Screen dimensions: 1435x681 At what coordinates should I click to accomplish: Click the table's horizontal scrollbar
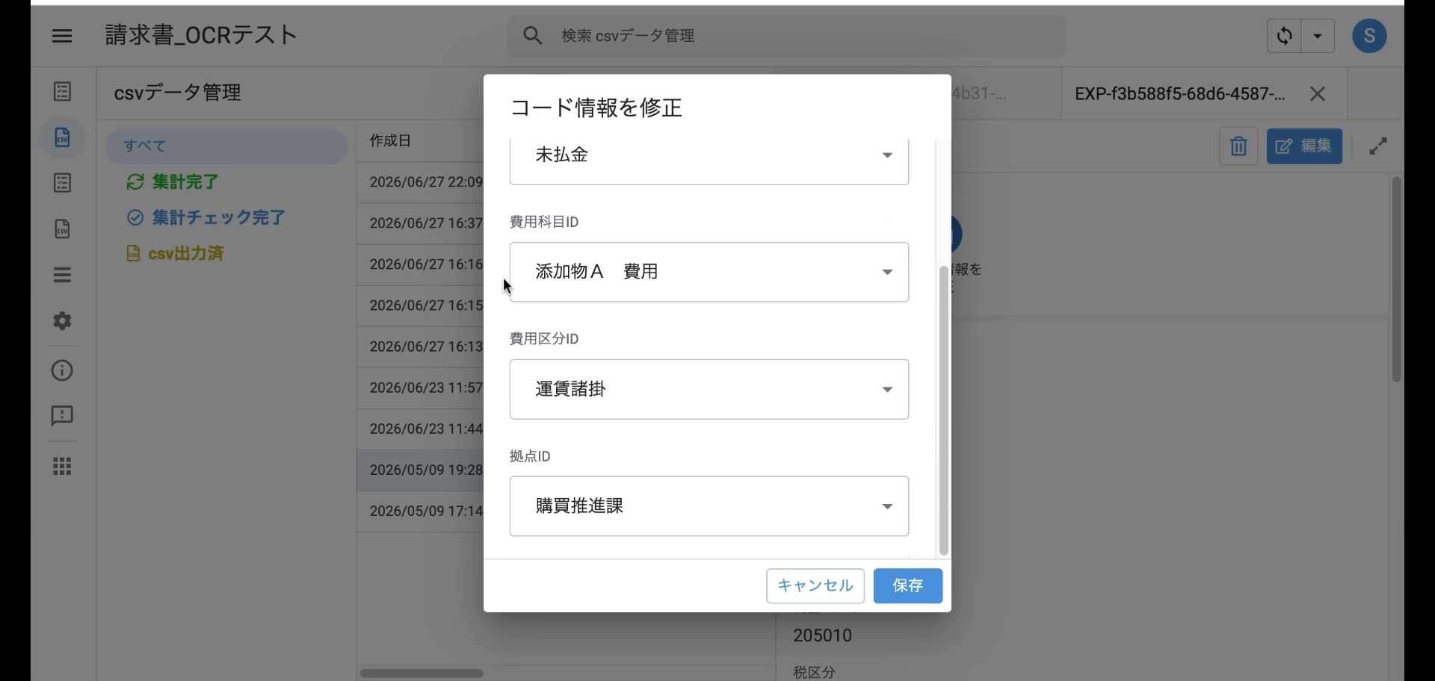click(x=422, y=674)
